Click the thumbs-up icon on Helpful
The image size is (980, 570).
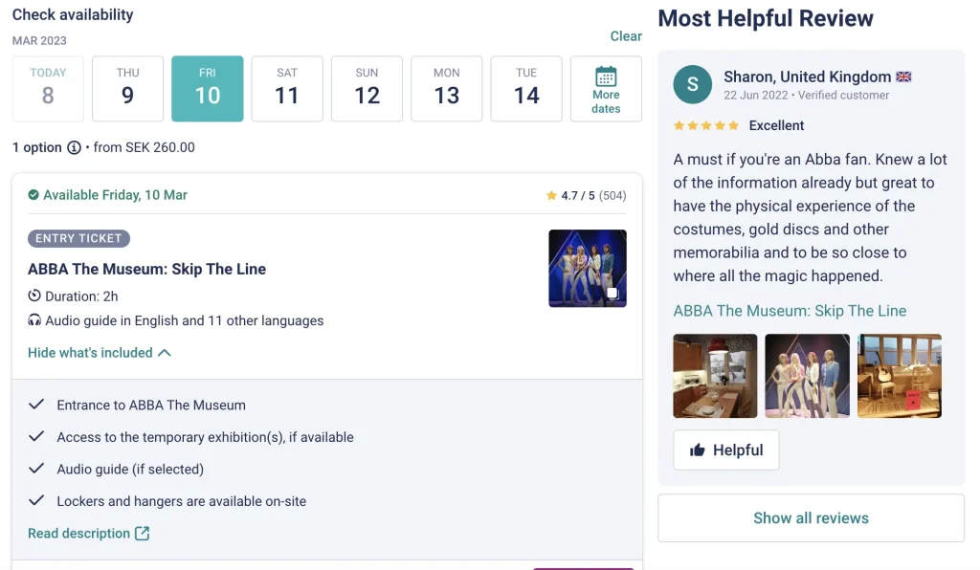698,450
